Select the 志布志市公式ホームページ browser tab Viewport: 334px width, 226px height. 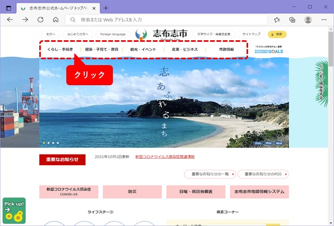[58, 8]
